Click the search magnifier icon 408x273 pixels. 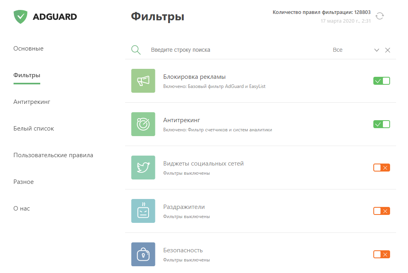(x=136, y=50)
